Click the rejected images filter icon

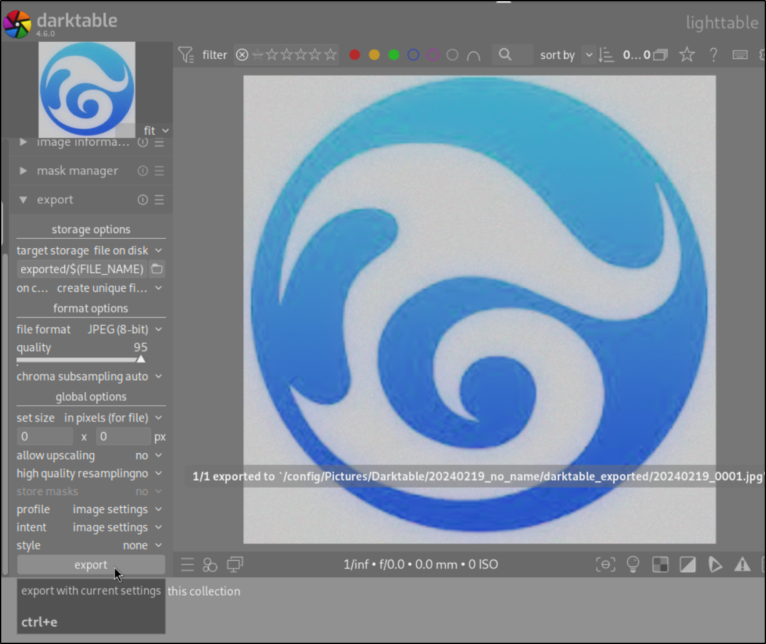[x=242, y=55]
